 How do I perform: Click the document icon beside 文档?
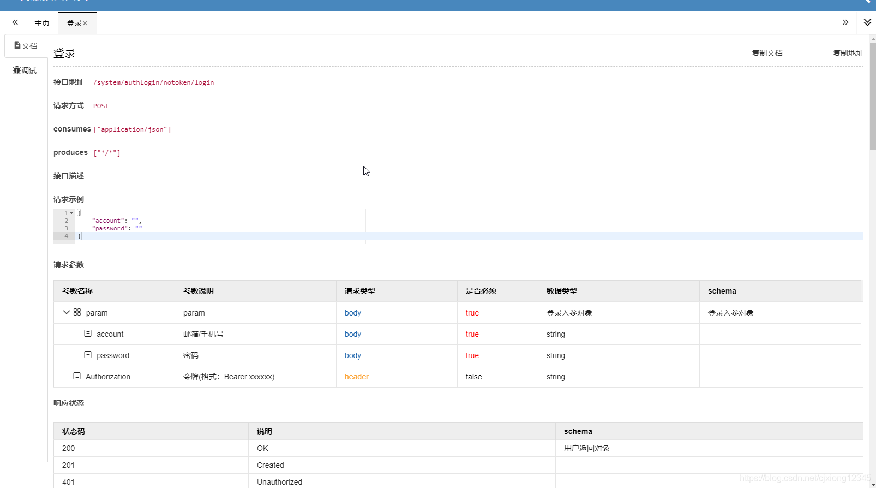(17, 45)
